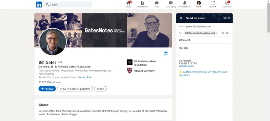The image size is (270, 121).
Task: Click the LinkedIn logo in header
Action: pyautogui.click(x=39, y=4)
